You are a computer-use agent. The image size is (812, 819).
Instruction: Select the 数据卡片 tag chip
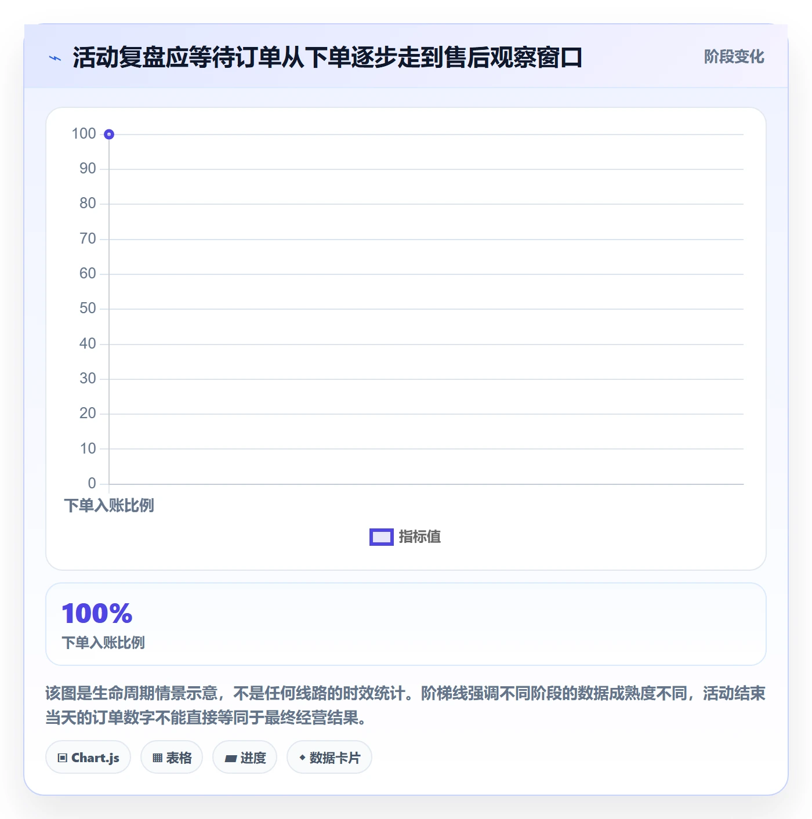pos(329,758)
